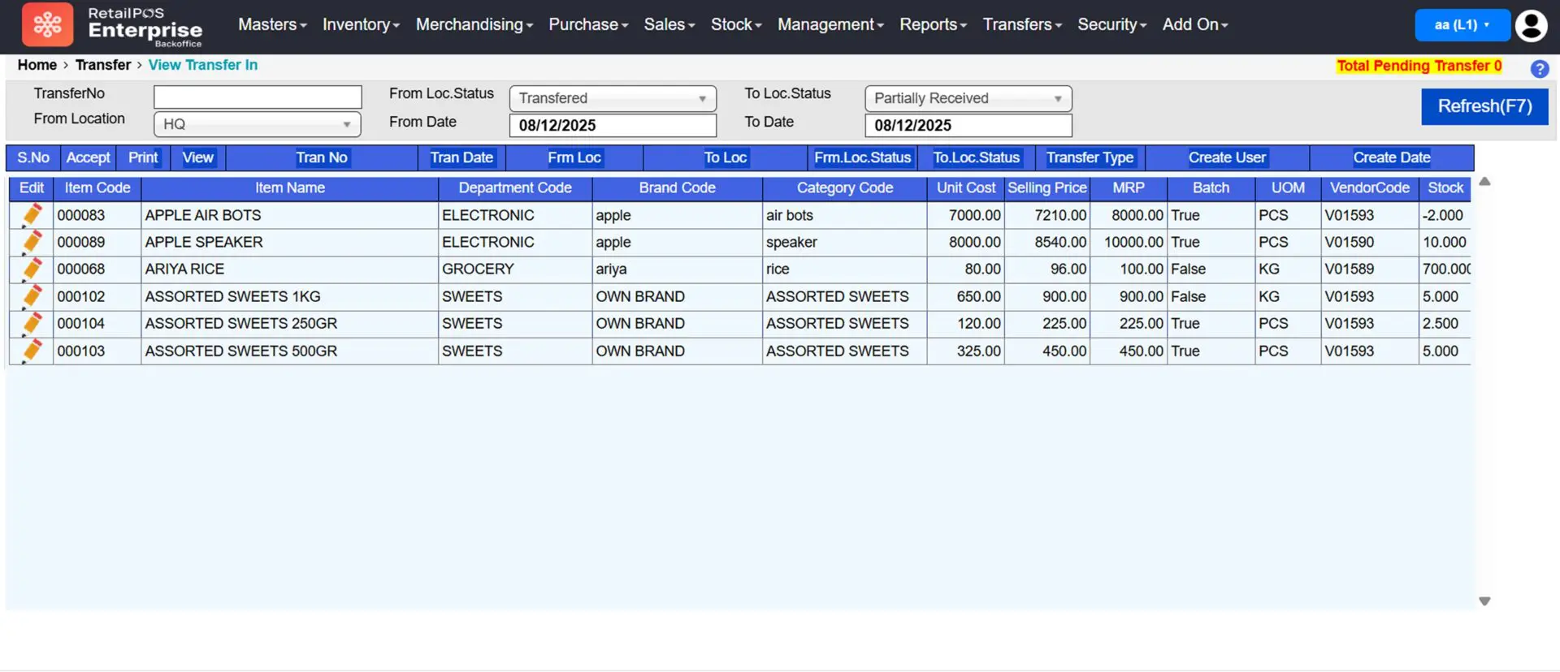Click the Selling Price column header
This screenshot has height=672, width=1560.
(1047, 187)
